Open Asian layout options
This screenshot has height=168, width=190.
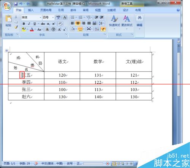tap(89, 29)
